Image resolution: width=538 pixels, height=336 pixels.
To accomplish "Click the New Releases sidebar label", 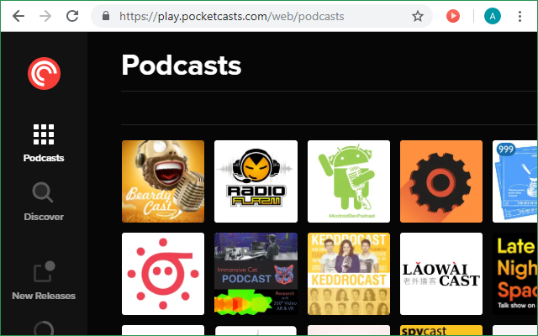I will [44, 296].
